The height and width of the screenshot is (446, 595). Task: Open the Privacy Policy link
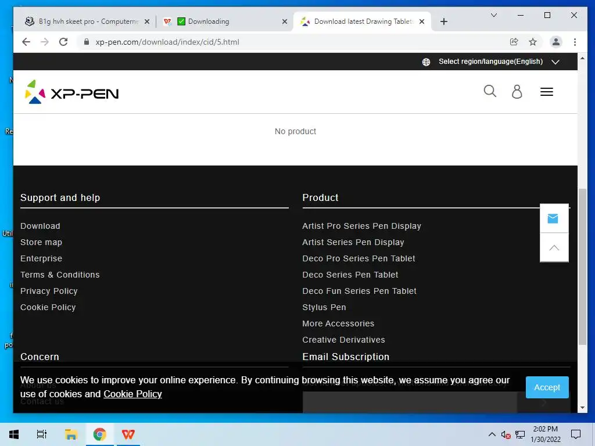[49, 292]
